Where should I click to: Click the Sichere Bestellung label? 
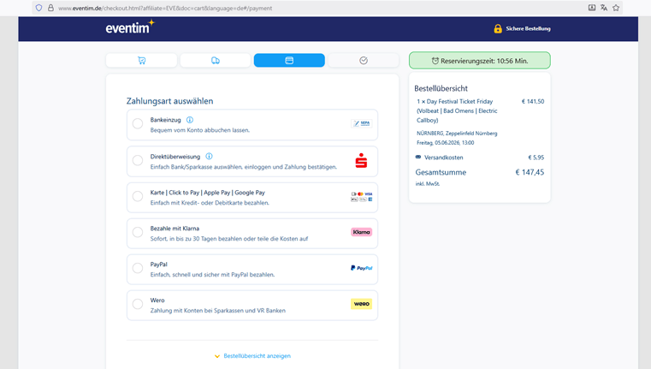pos(528,28)
